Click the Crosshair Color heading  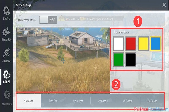coord(121,32)
